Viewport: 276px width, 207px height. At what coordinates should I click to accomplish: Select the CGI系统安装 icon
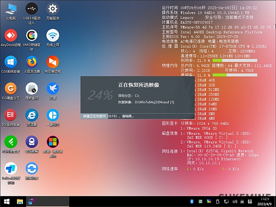click(x=11, y=62)
